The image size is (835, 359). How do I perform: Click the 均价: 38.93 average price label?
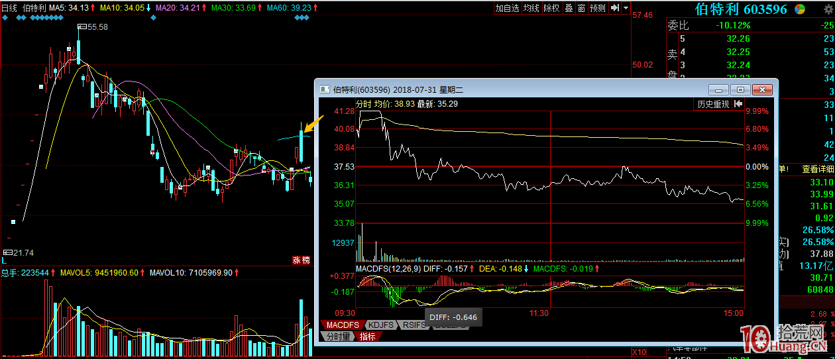coord(394,104)
